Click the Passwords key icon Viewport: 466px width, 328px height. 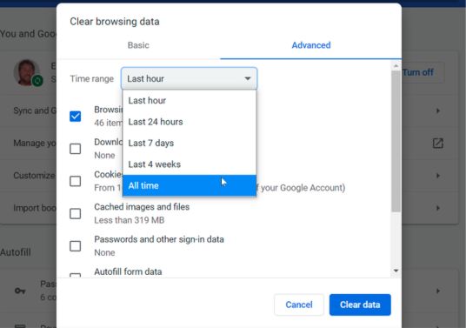pyautogui.click(x=20, y=291)
